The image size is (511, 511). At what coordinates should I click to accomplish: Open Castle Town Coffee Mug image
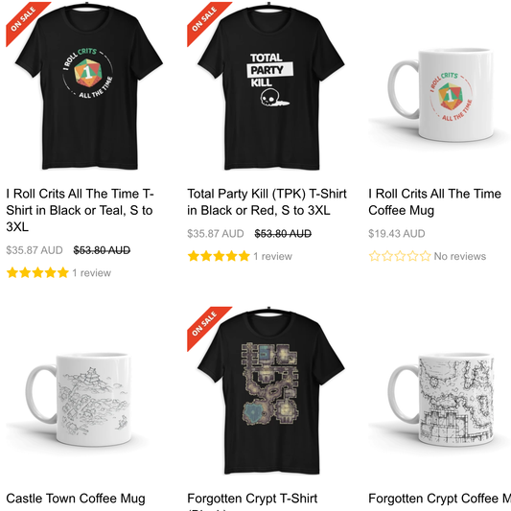coord(79,399)
